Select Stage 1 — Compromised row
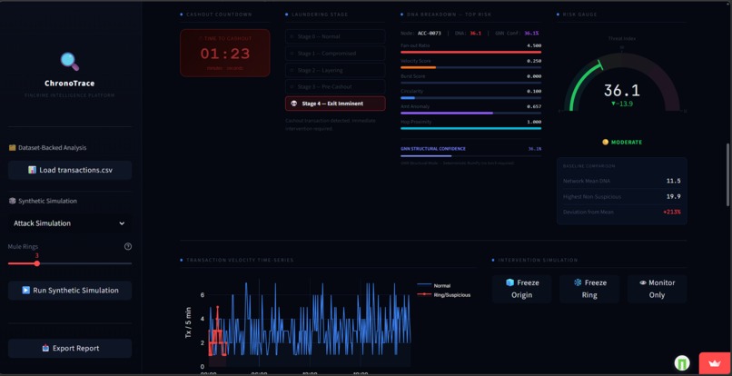The image size is (732, 376). click(335, 54)
